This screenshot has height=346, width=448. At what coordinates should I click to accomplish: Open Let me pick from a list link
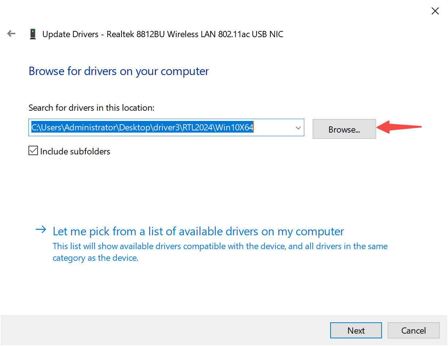tap(198, 232)
